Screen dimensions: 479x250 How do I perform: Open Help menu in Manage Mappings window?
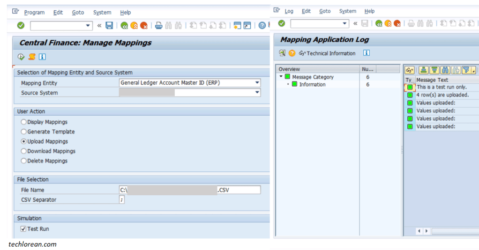click(x=125, y=13)
